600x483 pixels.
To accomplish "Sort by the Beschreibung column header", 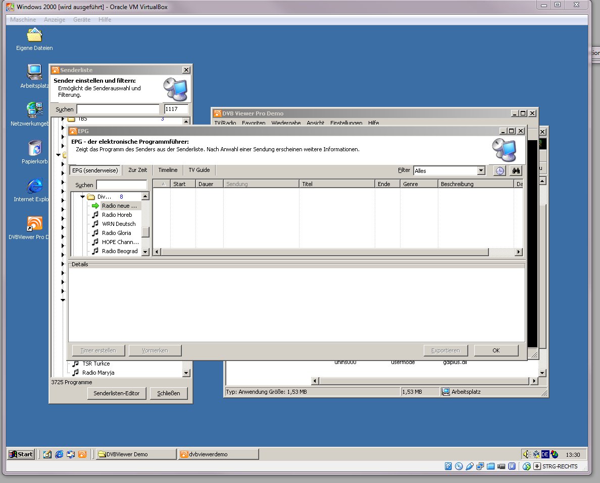I will 476,184.
